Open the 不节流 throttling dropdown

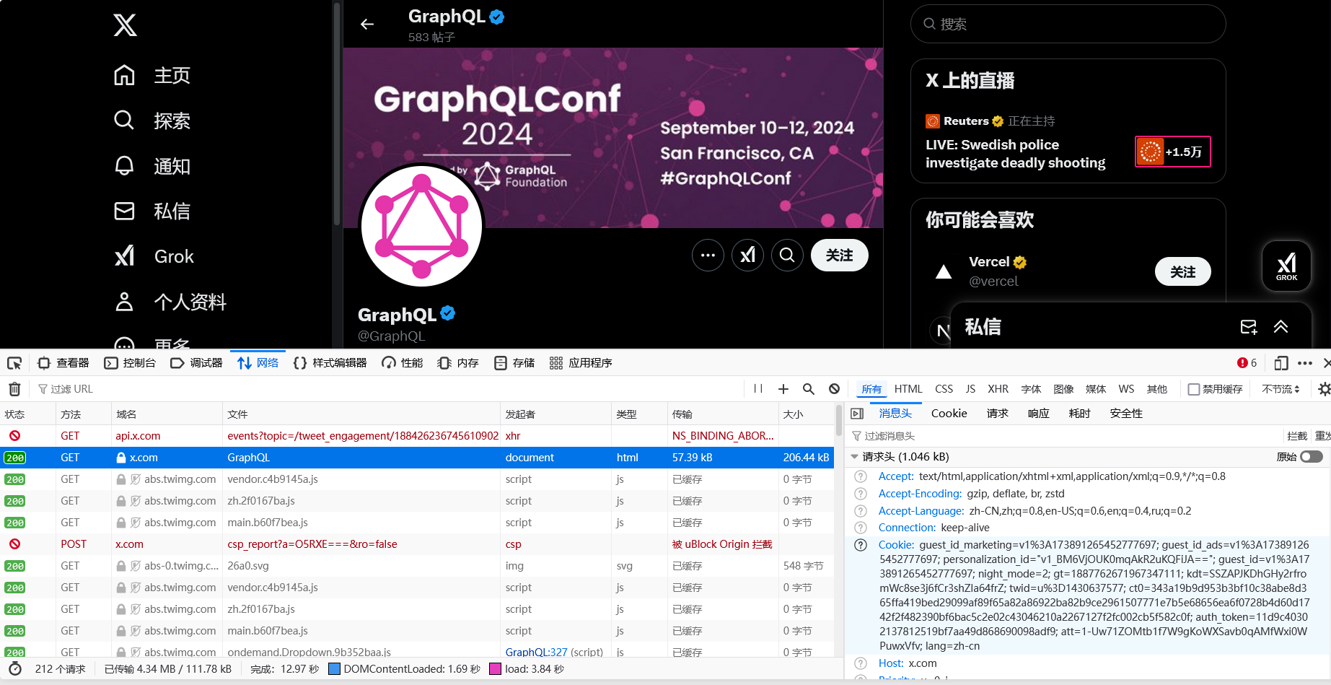pos(1281,389)
